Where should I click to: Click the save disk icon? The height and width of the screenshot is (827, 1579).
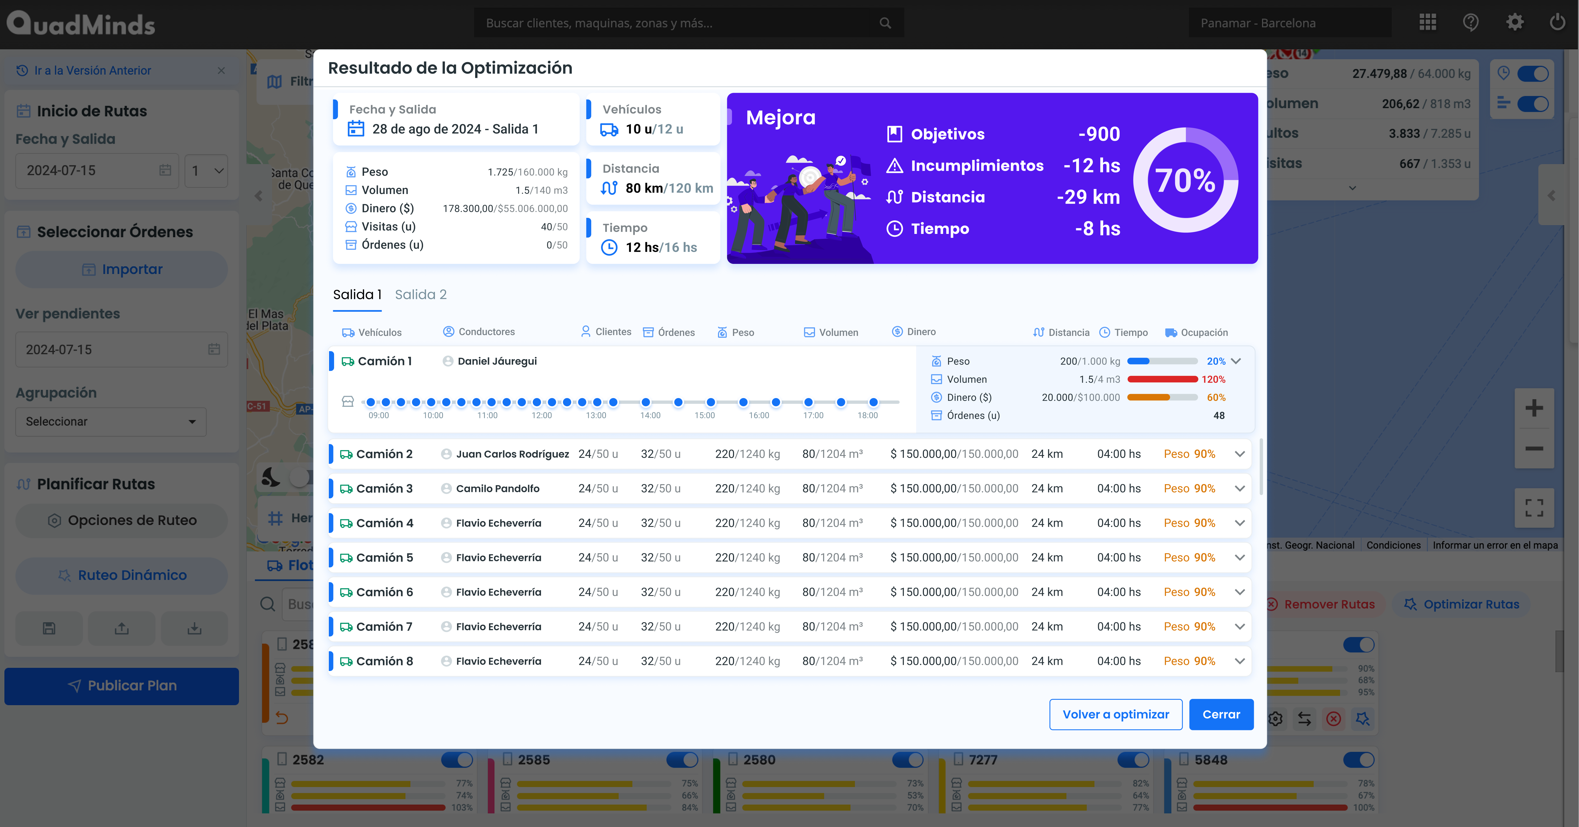pyautogui.click(x=49, y=628)
